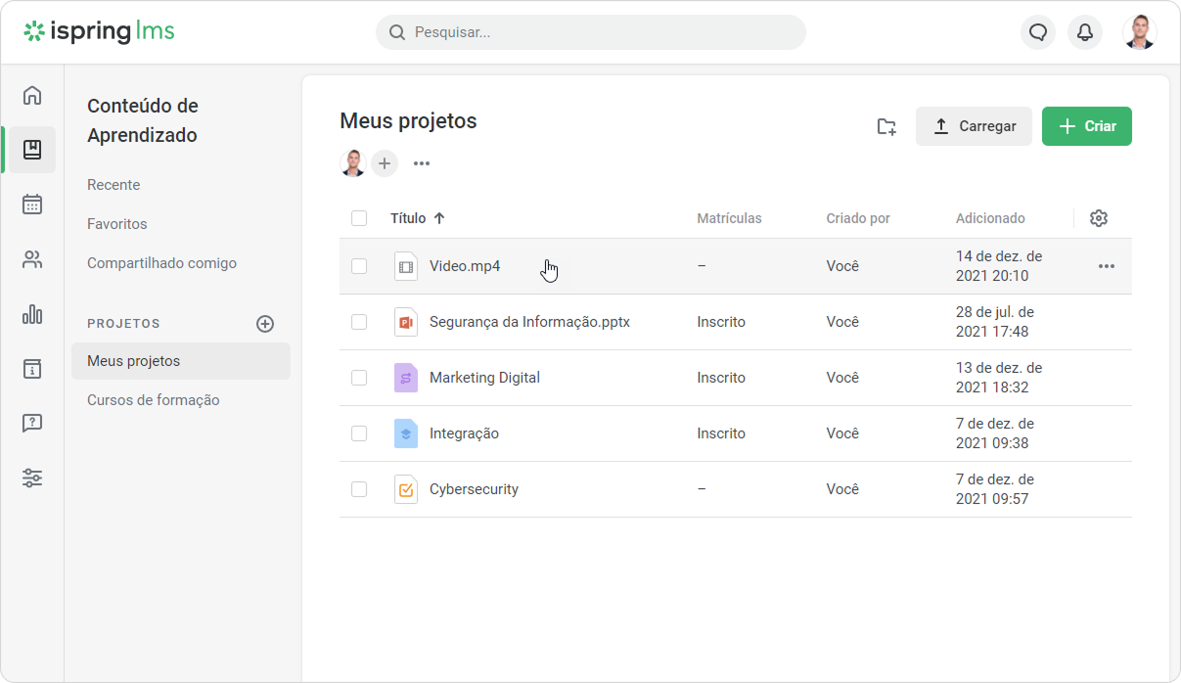Go to Favoritos in the sidebar

tap(117, 224)
